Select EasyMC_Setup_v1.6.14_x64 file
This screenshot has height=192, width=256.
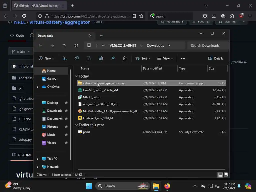tap(152, 90)
